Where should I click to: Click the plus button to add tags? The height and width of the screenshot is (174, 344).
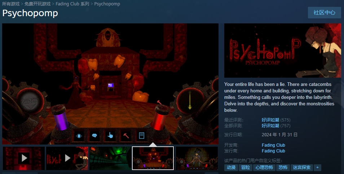pyautogui.click(x=317, y=168)
